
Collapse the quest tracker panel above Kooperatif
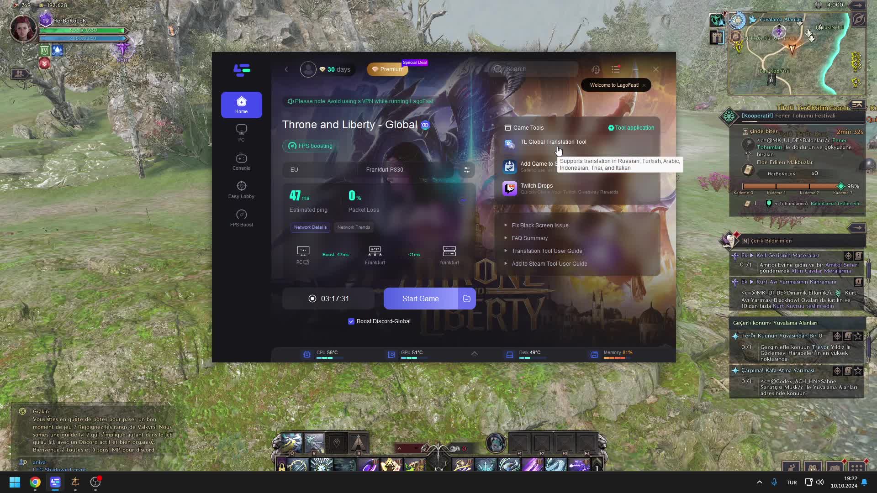(857, 105)
